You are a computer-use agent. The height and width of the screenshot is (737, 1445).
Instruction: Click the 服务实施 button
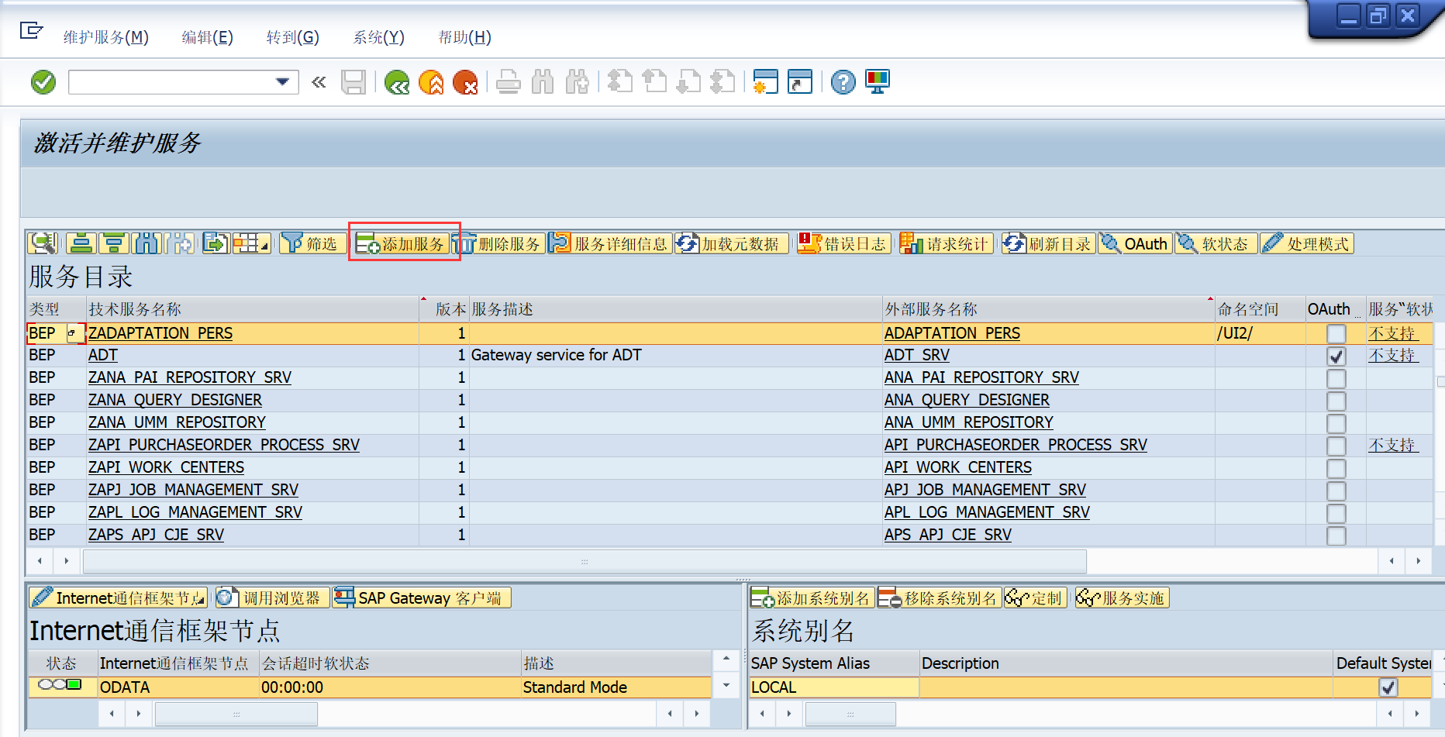tap(1122, 598)
